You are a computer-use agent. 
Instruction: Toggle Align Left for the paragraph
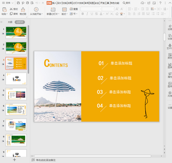tap(129, 14)
